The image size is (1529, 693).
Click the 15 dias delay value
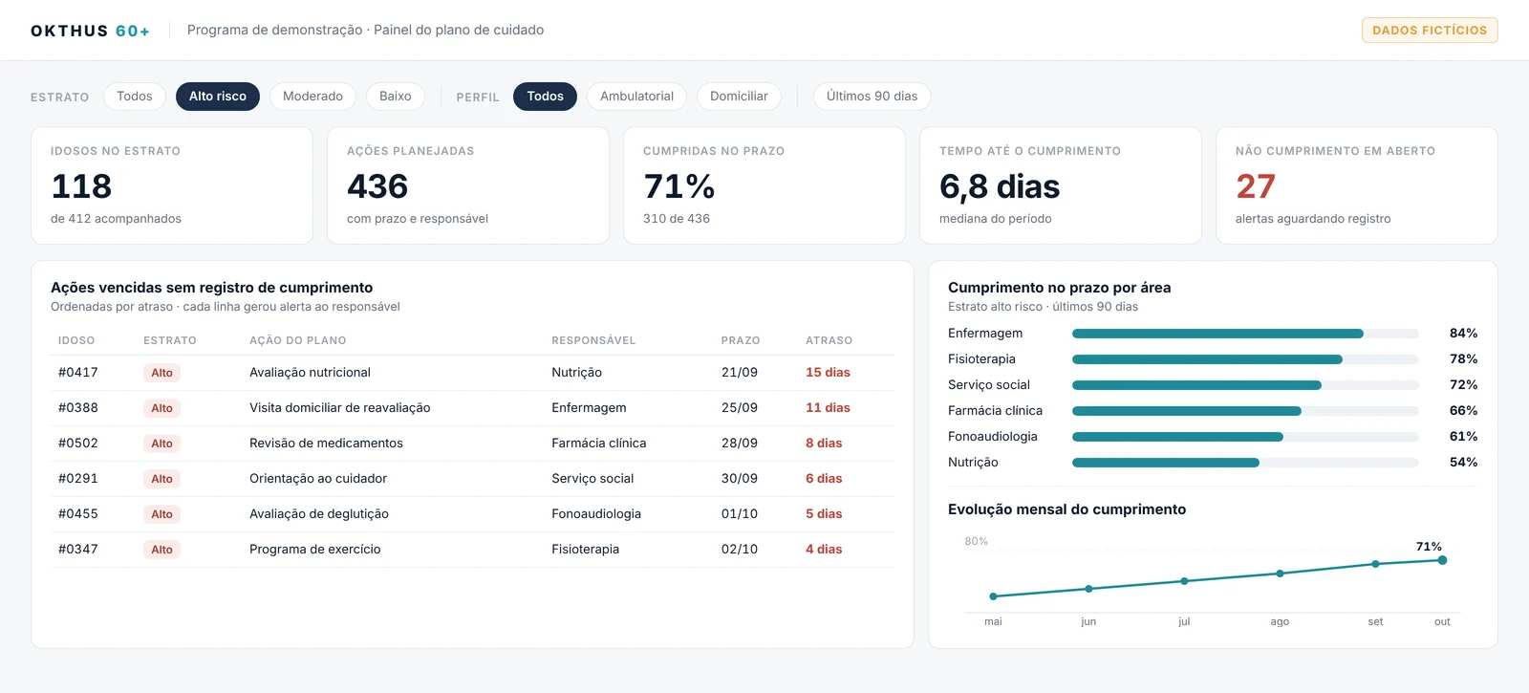pos(828,373)
